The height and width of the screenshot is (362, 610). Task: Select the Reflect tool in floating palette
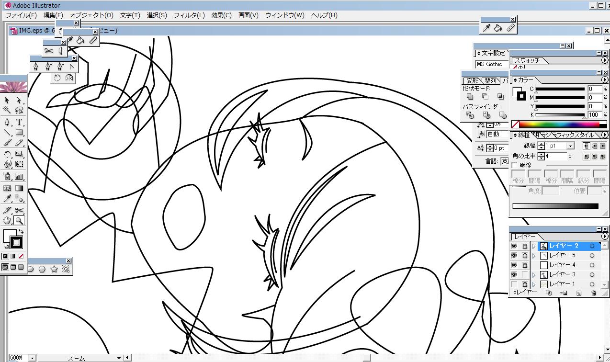[x=69, y=78]
